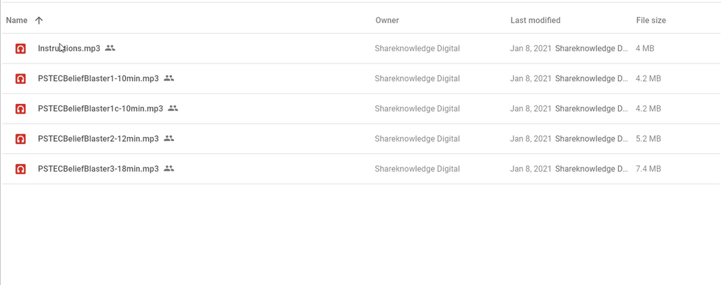721x285 pixels.
Task: Click the File size column header
Action: [x=651, y=20]
